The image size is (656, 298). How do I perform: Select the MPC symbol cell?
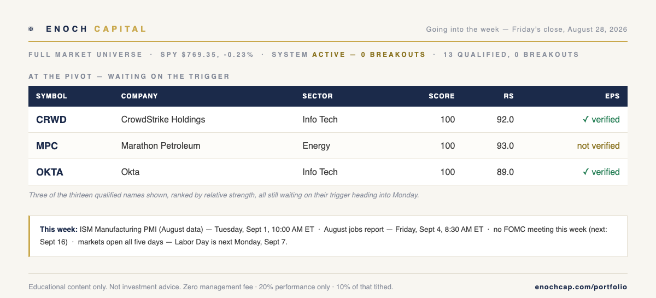pyautogui.click(x=47, y=146)
